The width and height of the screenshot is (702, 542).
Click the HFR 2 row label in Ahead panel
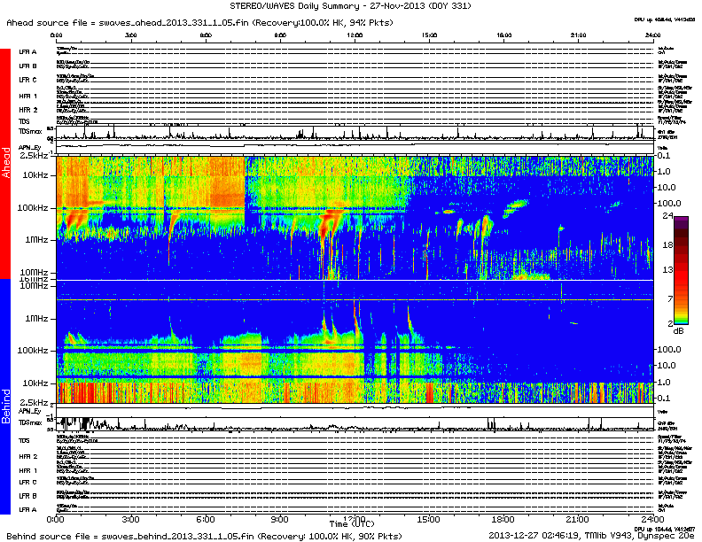(27, 109)
